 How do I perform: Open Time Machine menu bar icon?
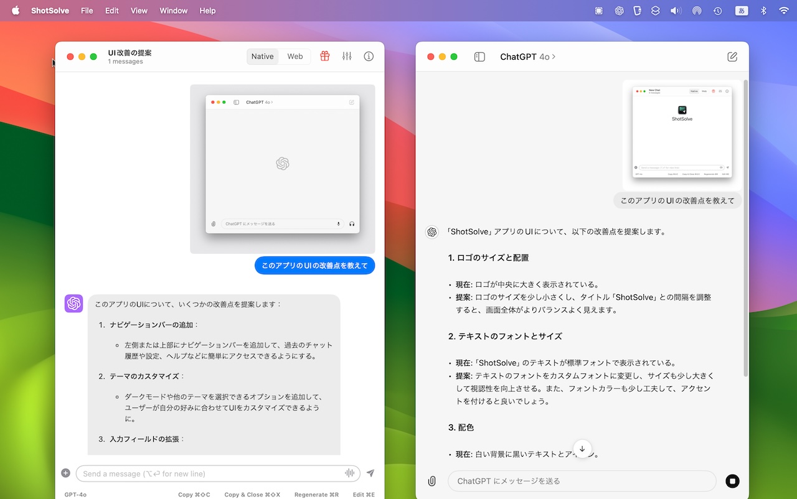point(717,11)
